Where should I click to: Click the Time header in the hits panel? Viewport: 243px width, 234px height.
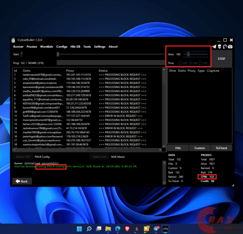(172, 71)
